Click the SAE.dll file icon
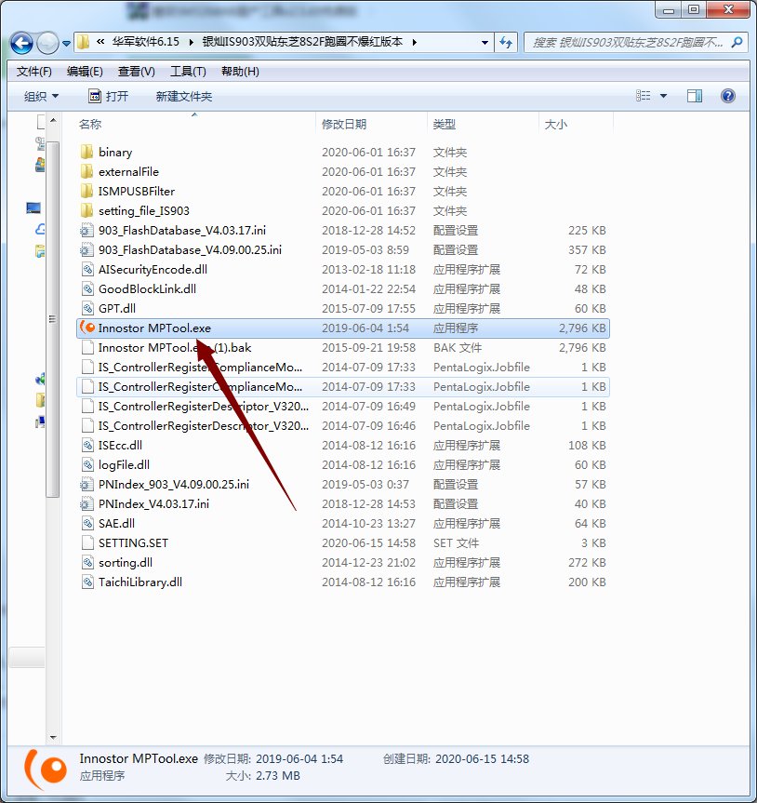This screenshot has width=757, height=803. 87,523
